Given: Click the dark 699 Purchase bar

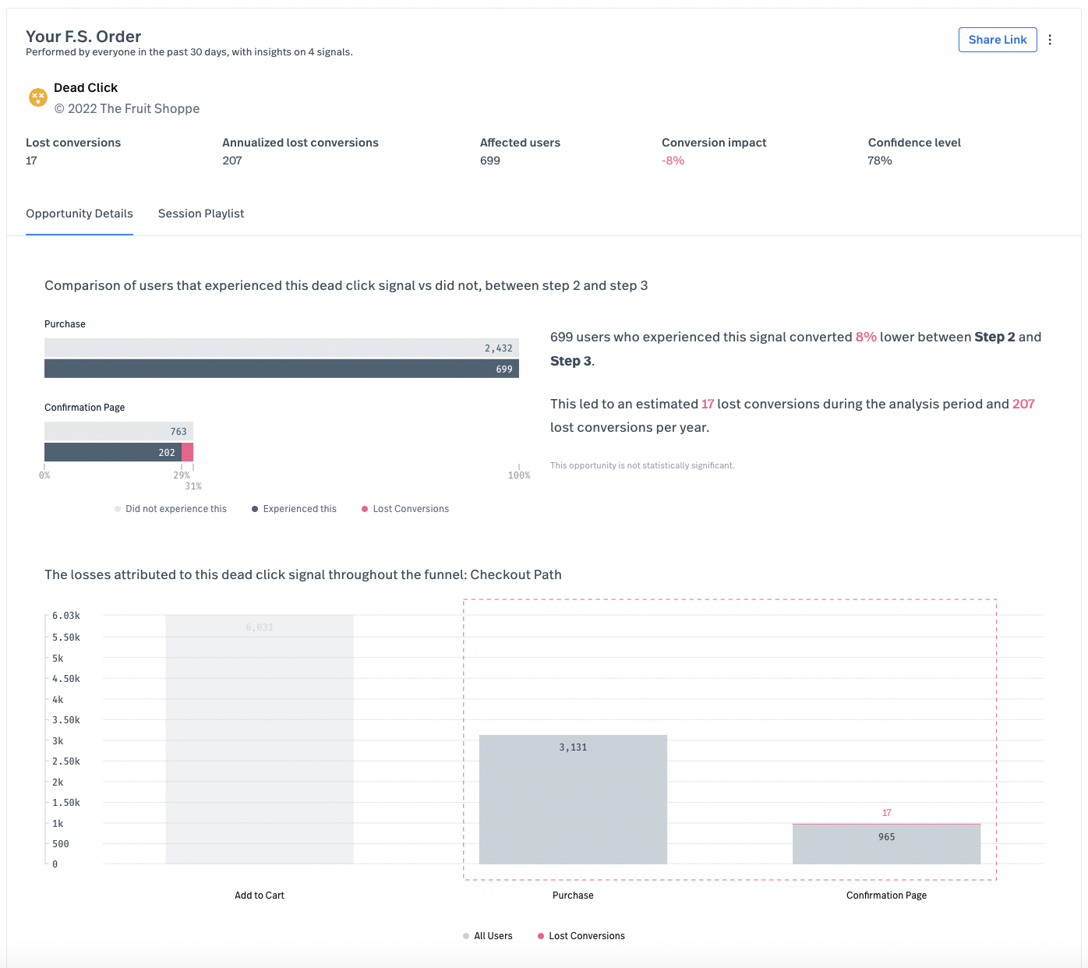Looking at the screenshot, I should [281, 369].
